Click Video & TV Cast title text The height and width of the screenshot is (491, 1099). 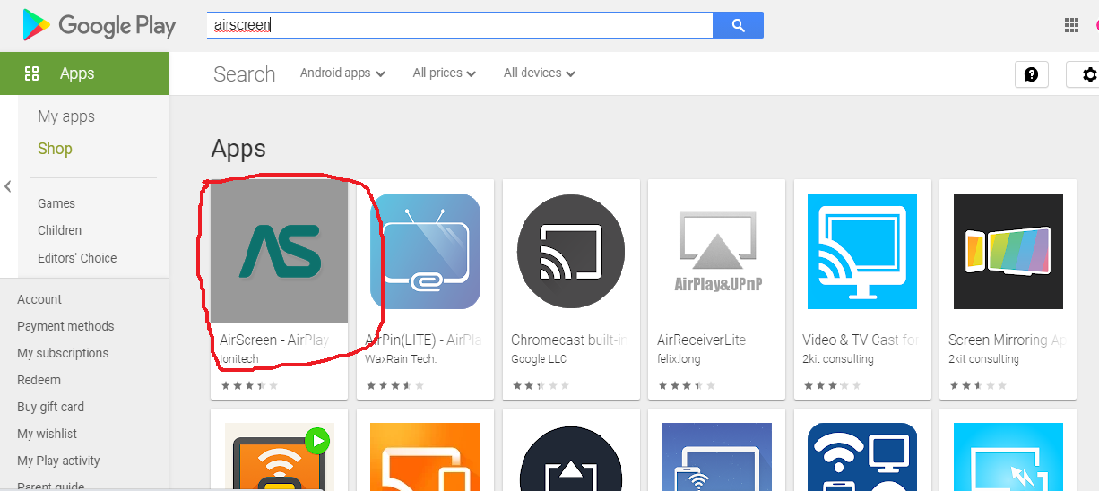[x=861, y=340]
